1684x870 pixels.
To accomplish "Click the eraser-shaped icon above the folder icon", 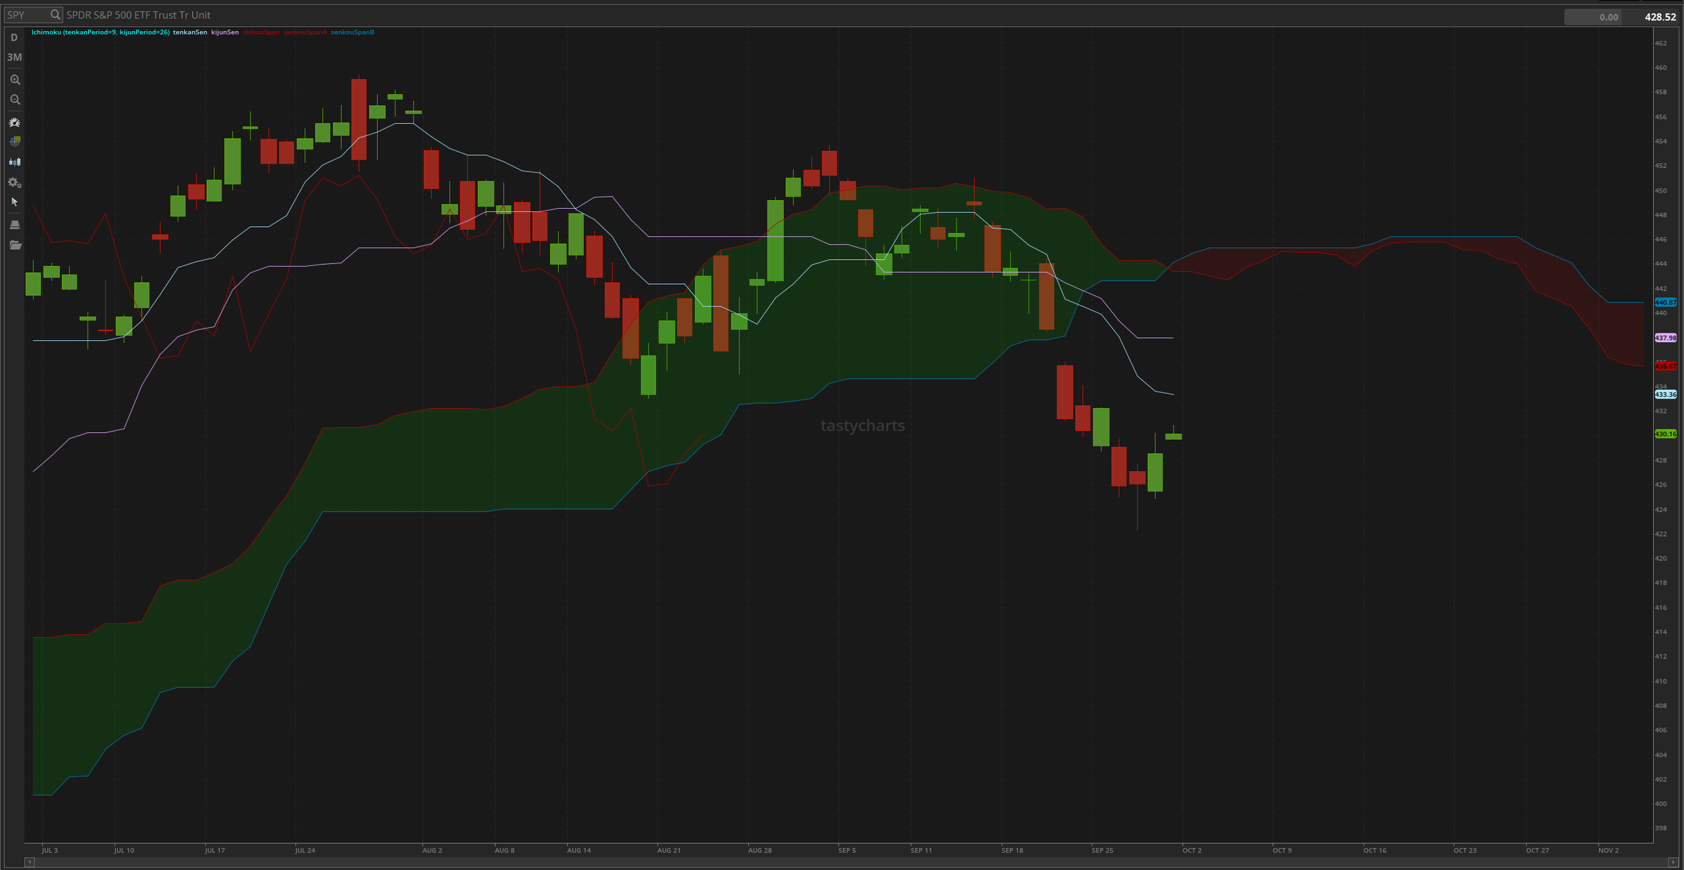I will (14, 224).
